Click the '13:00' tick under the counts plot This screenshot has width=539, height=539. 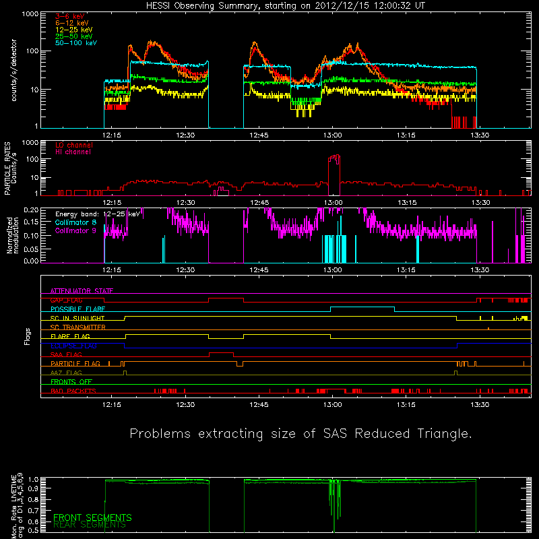[x=332, y=135]
